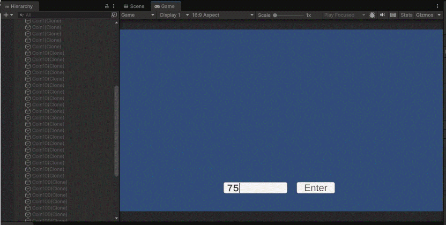Open the Play Focused dropdown
The image size is (446, 225).
tap(344, 15)
